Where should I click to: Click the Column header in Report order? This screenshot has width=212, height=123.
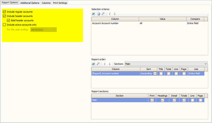(x=116, y=69)
